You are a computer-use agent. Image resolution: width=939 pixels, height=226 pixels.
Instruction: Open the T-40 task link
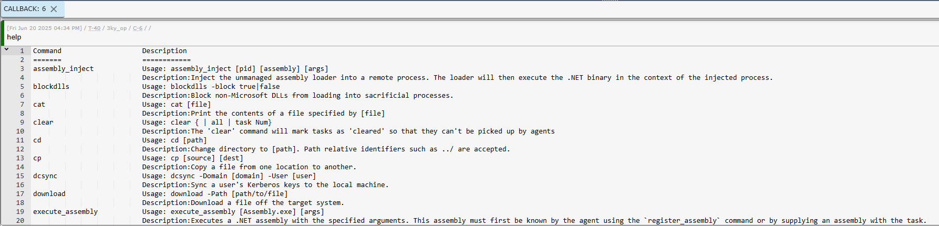(x=94, y=28)
